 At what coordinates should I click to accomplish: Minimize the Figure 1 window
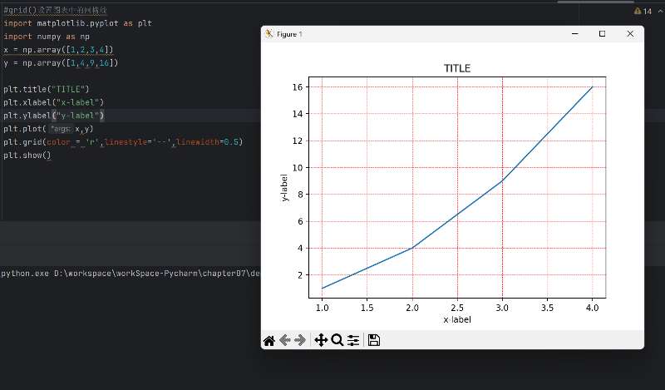pyautogui.click(x=575, y=34)
